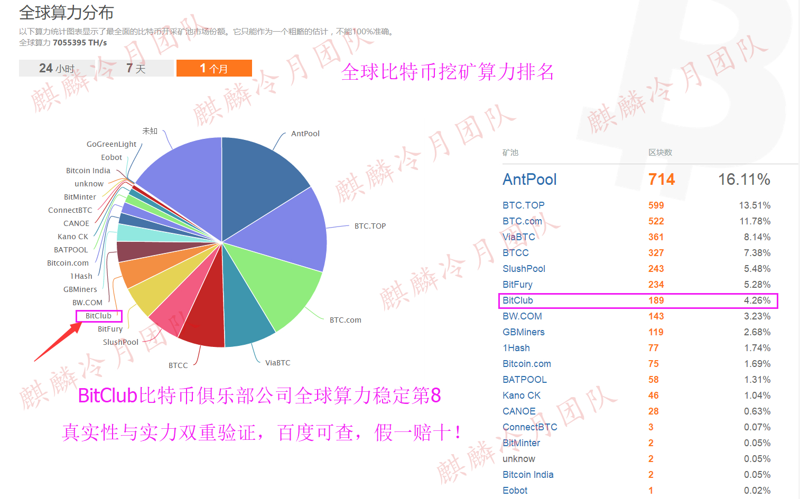Click BTC.TOP block count 599
Viewport: 800px width, 499px height.
pos(656,205)
